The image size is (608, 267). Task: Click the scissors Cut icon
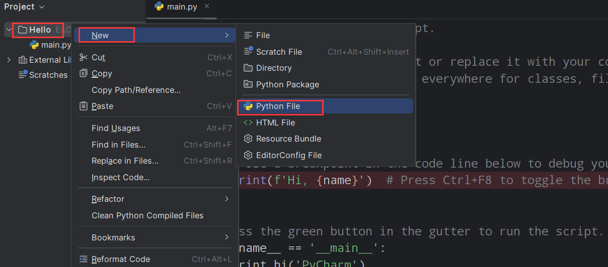pos(84,57)
